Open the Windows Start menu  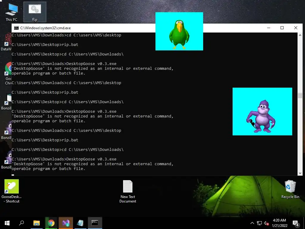[x=7, y=223]
